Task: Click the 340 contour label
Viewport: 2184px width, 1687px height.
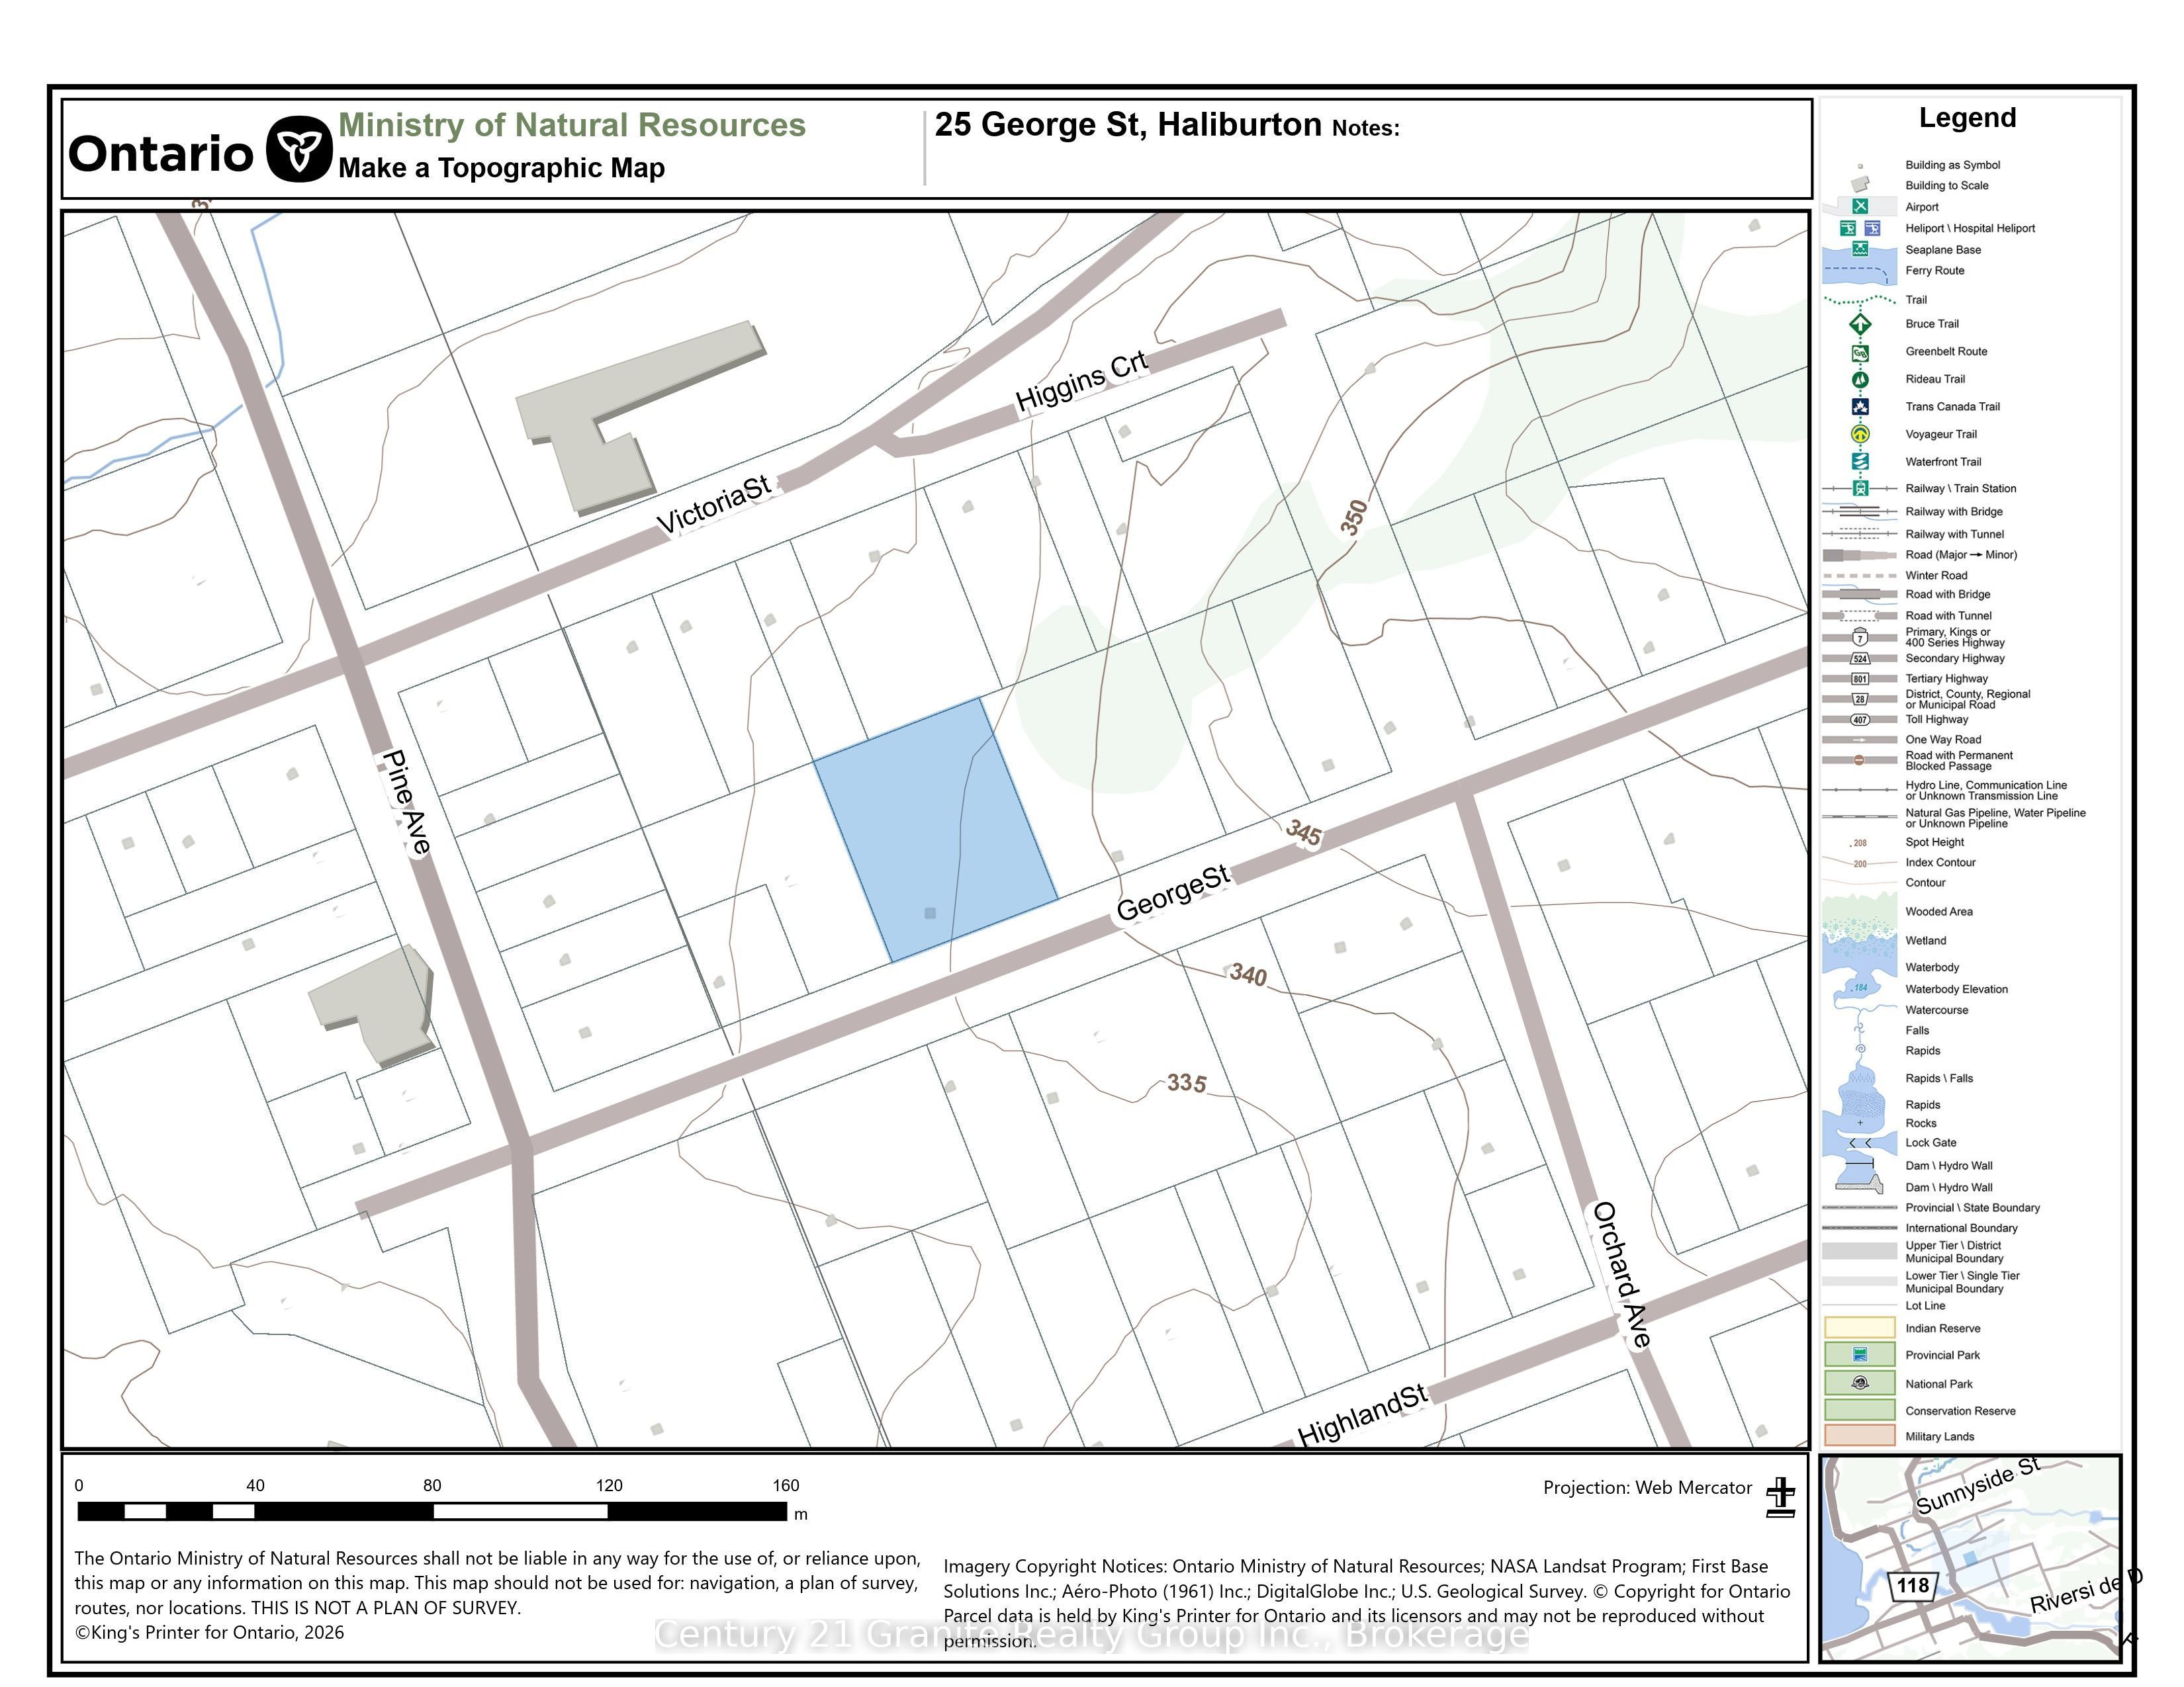Action: [x=1249, y=973]
